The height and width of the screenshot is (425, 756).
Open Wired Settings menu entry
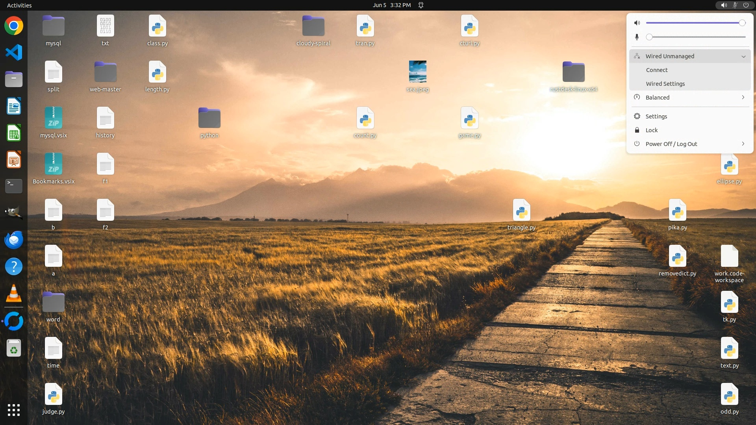tap(665, 84)
